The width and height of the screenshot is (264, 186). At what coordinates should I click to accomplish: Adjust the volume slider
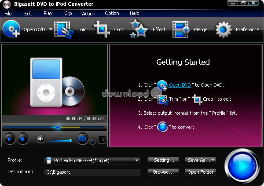pyautogui.click(x=59, y=141)
